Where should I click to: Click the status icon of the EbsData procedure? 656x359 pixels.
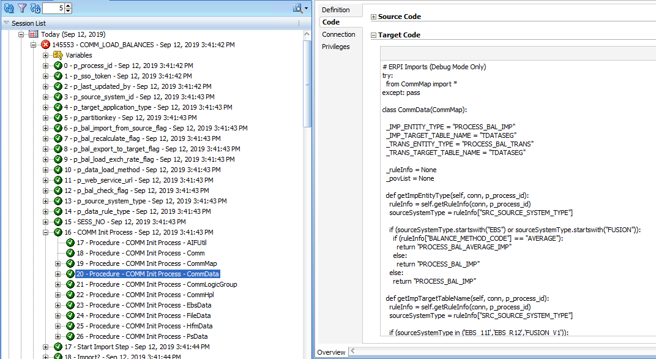coord(70,305)
